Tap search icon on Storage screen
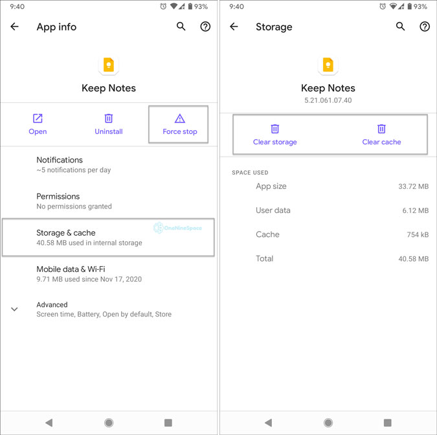 coord(401,27)
